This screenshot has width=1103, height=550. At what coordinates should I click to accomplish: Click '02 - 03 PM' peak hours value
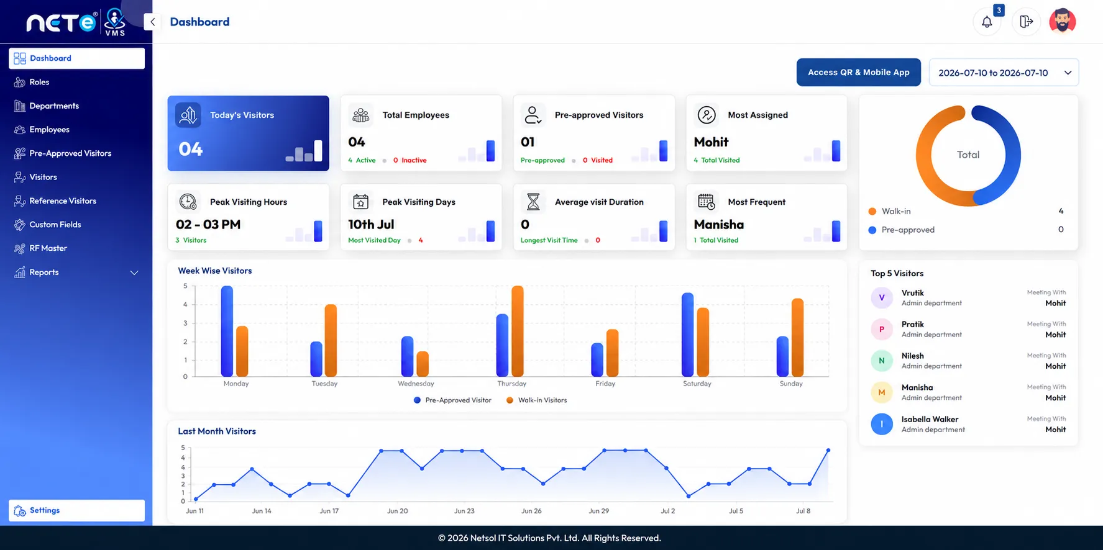pos(208,225)
